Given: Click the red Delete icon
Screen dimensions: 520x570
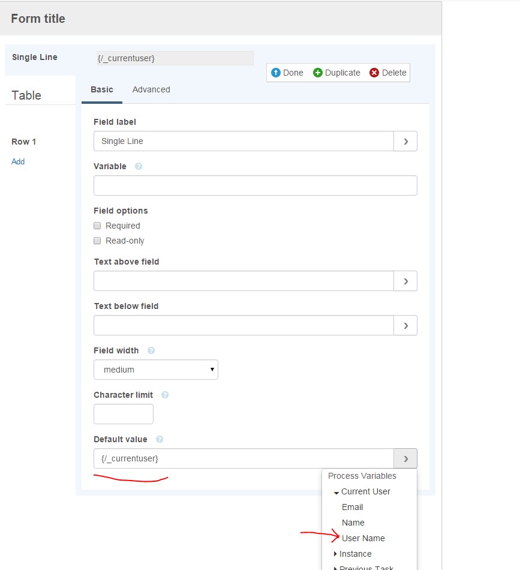Looking at the screenshot, I should point(374,73).
